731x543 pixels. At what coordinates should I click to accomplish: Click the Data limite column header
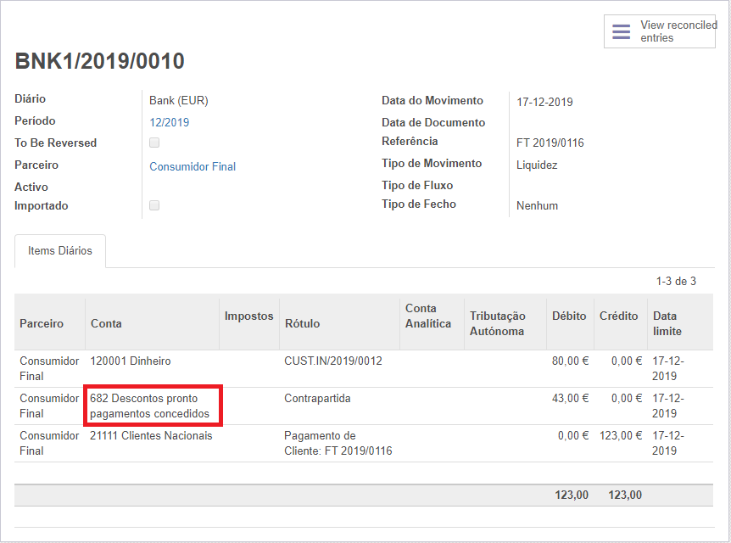pos(667,323)
